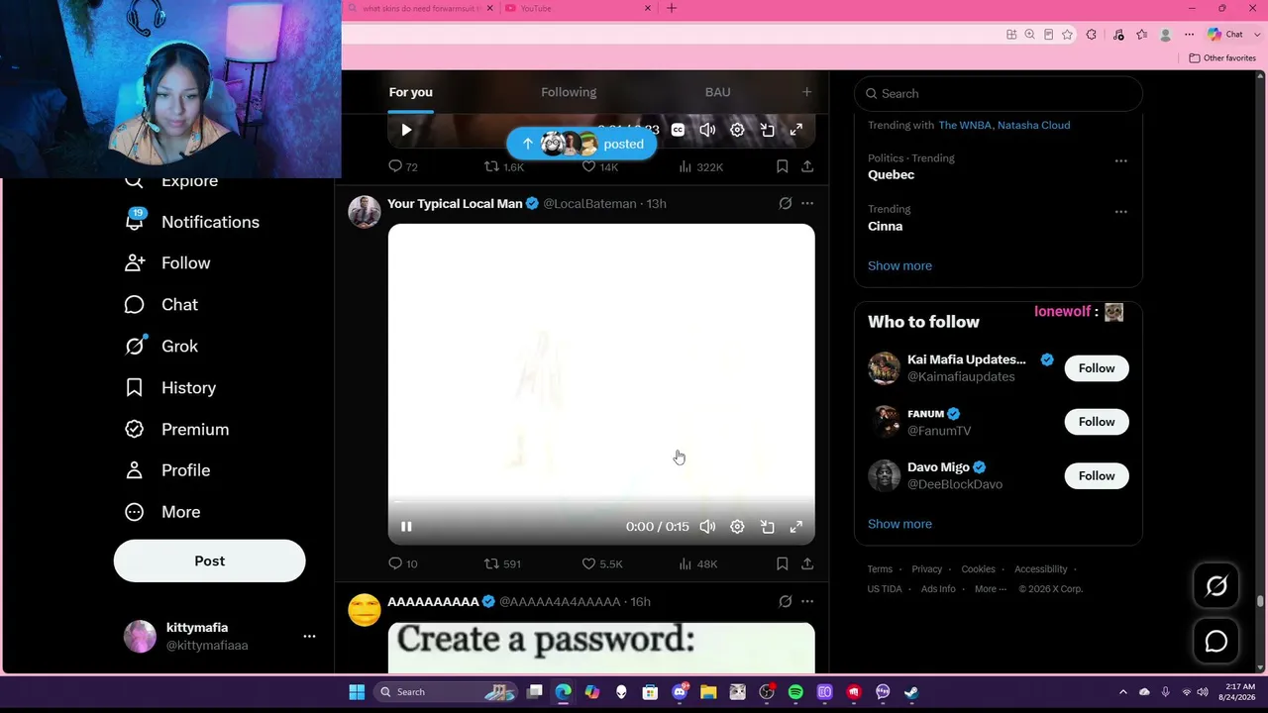Open more options for Local Man's post
The width and height of the screenshot is (1268, 713).
807,203
